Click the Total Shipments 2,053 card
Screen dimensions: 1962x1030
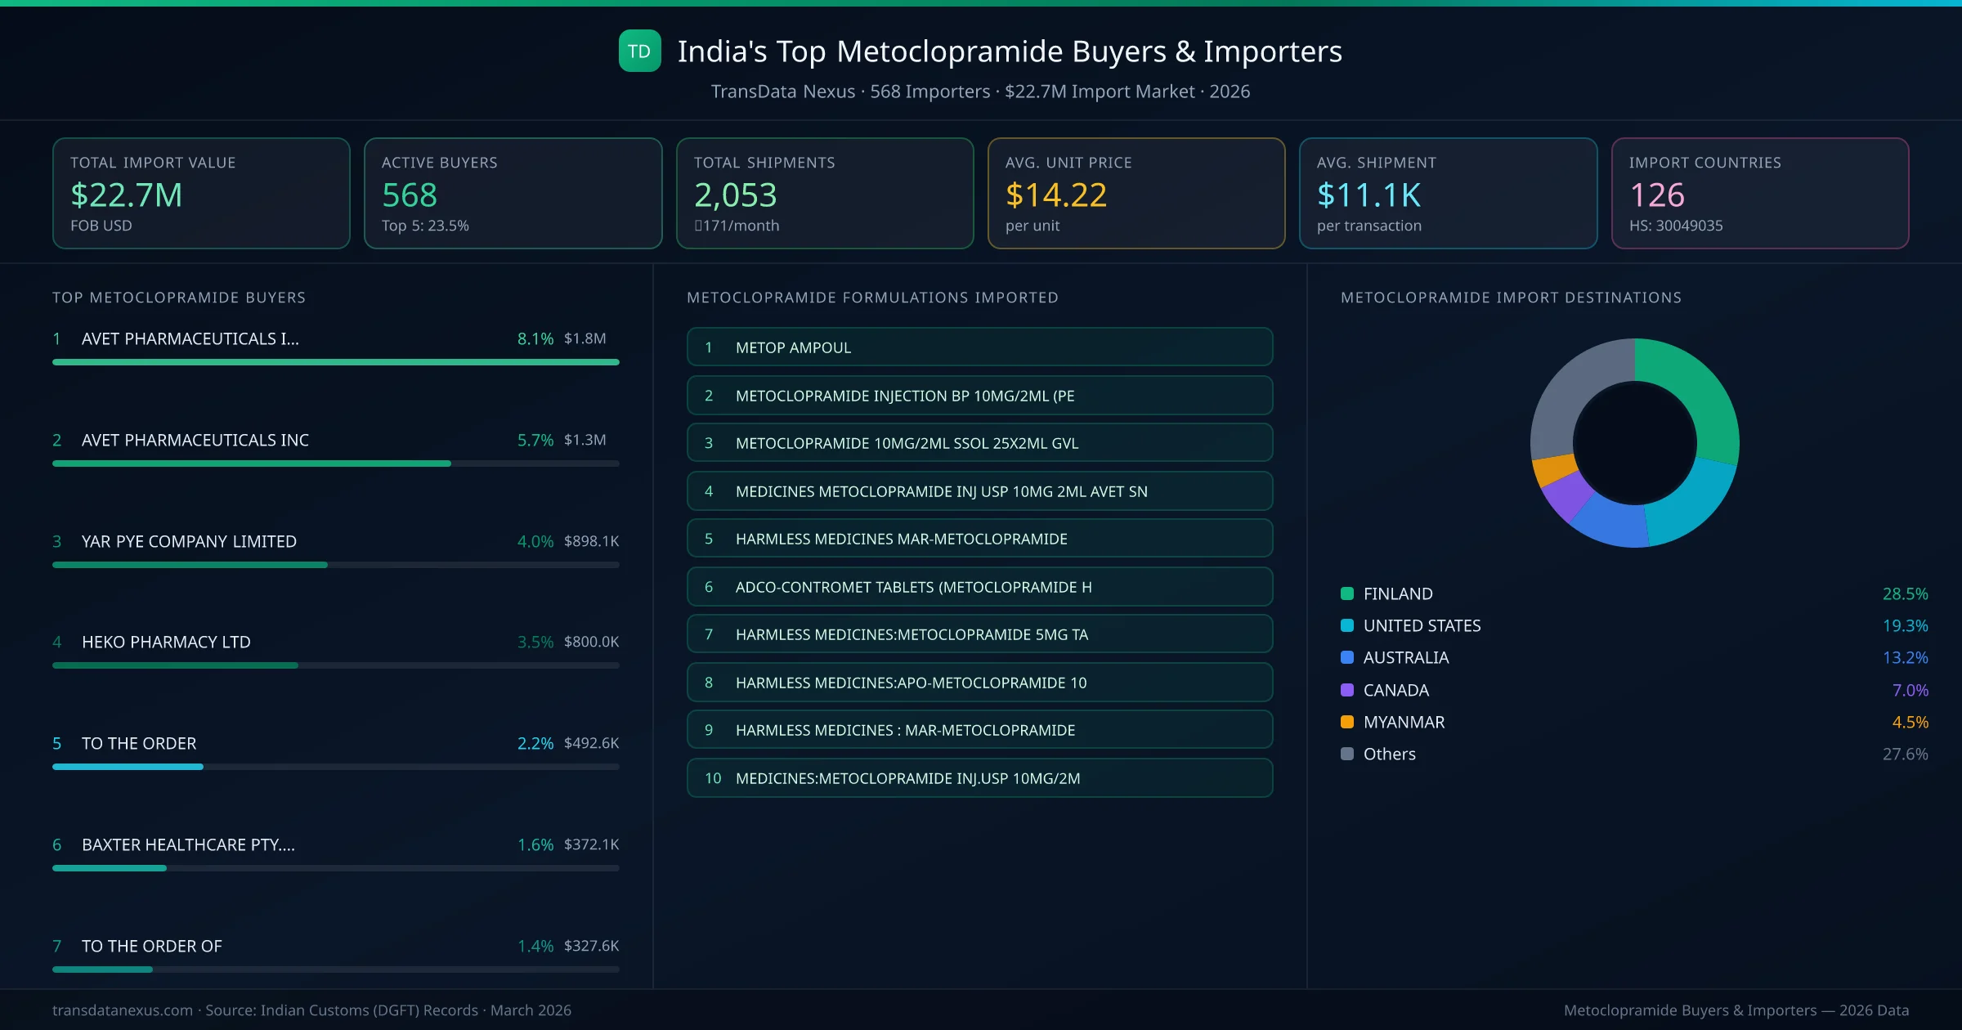coord(824,193)
